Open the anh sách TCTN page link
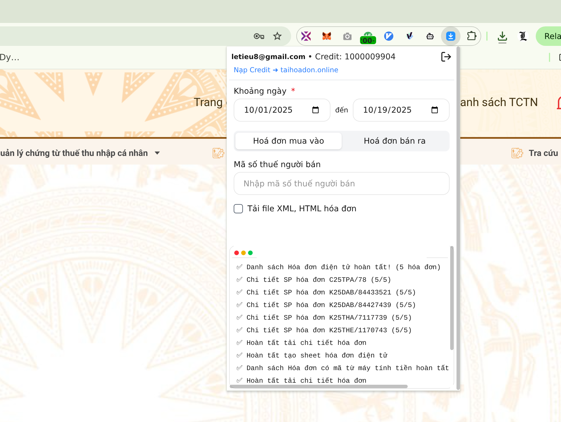This screenshot has width=561, height=422. point(499,102)
